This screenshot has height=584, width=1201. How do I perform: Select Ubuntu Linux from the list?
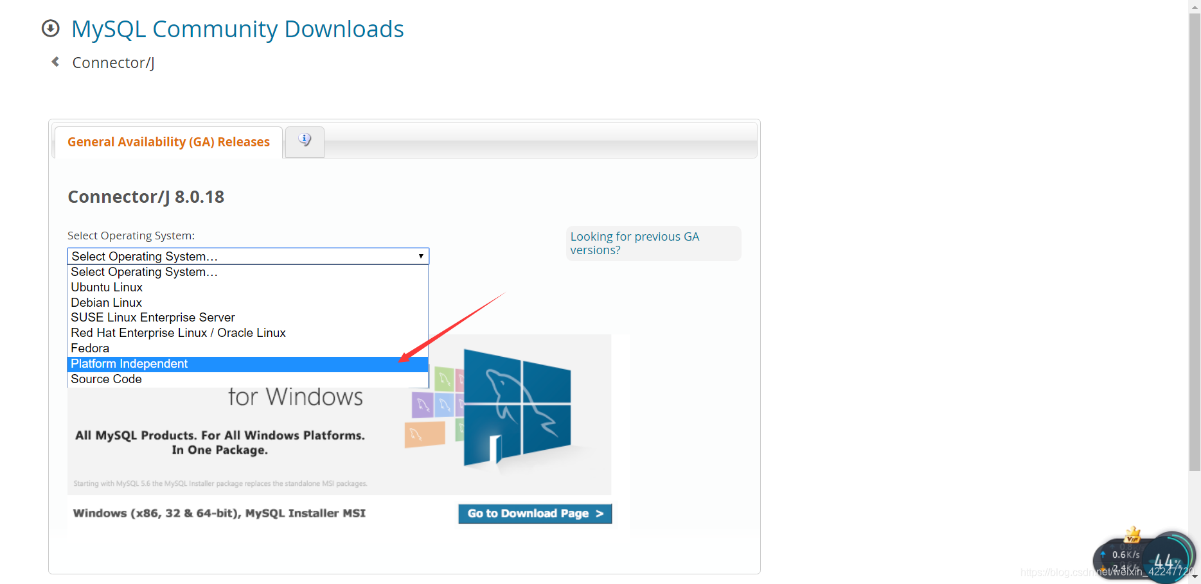coord(247,288)
